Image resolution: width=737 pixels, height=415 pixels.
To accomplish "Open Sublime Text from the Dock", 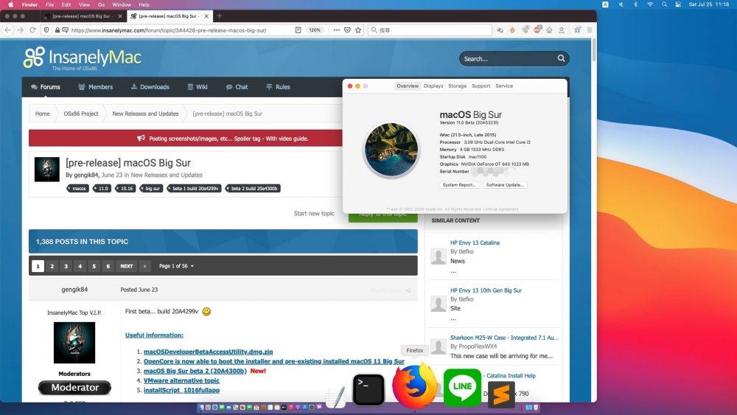I will (x=501, y=394).
